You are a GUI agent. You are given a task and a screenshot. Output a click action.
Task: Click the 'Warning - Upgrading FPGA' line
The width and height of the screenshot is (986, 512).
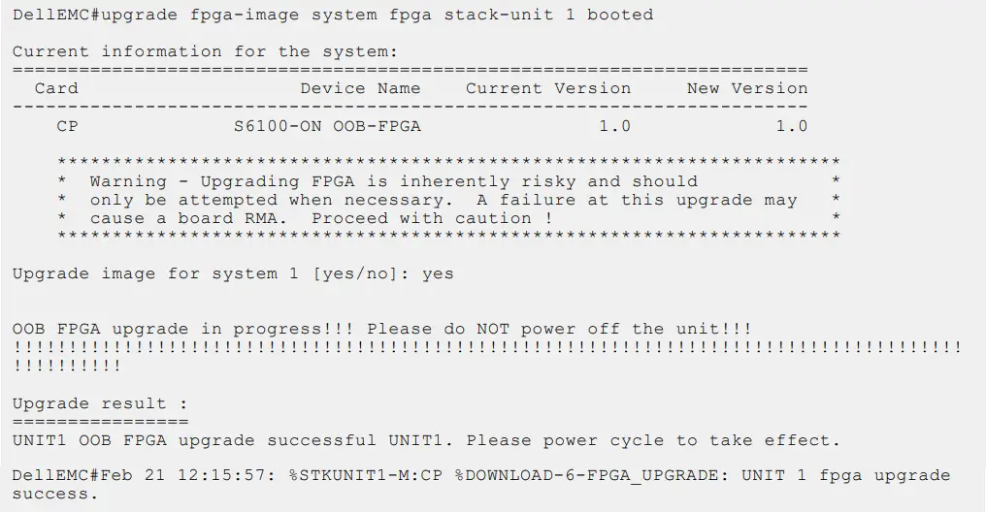click(x=393, y=181)
